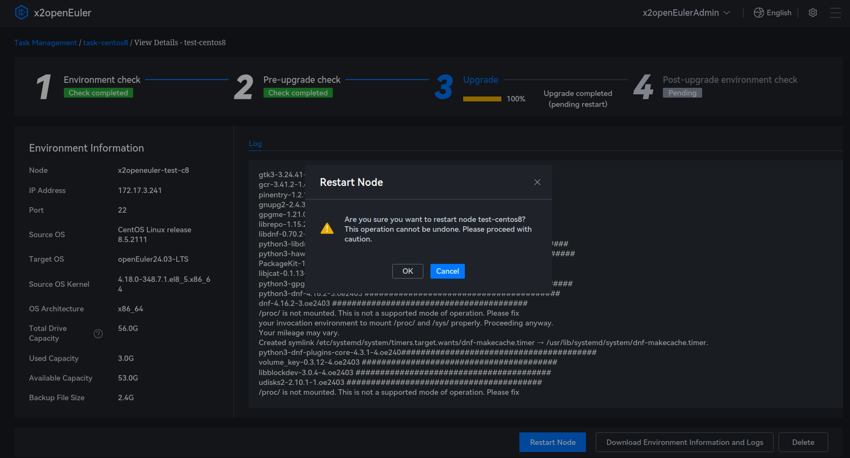The image size is (850, 458).
Task: Select the Environment check step number
Action: 44,87
